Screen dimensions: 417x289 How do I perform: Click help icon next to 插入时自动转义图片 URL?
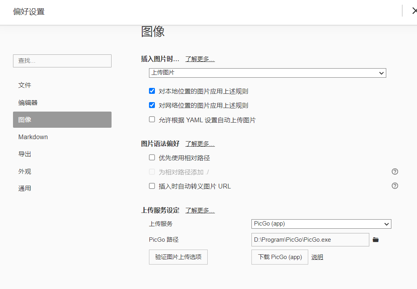tap(395, 186)
